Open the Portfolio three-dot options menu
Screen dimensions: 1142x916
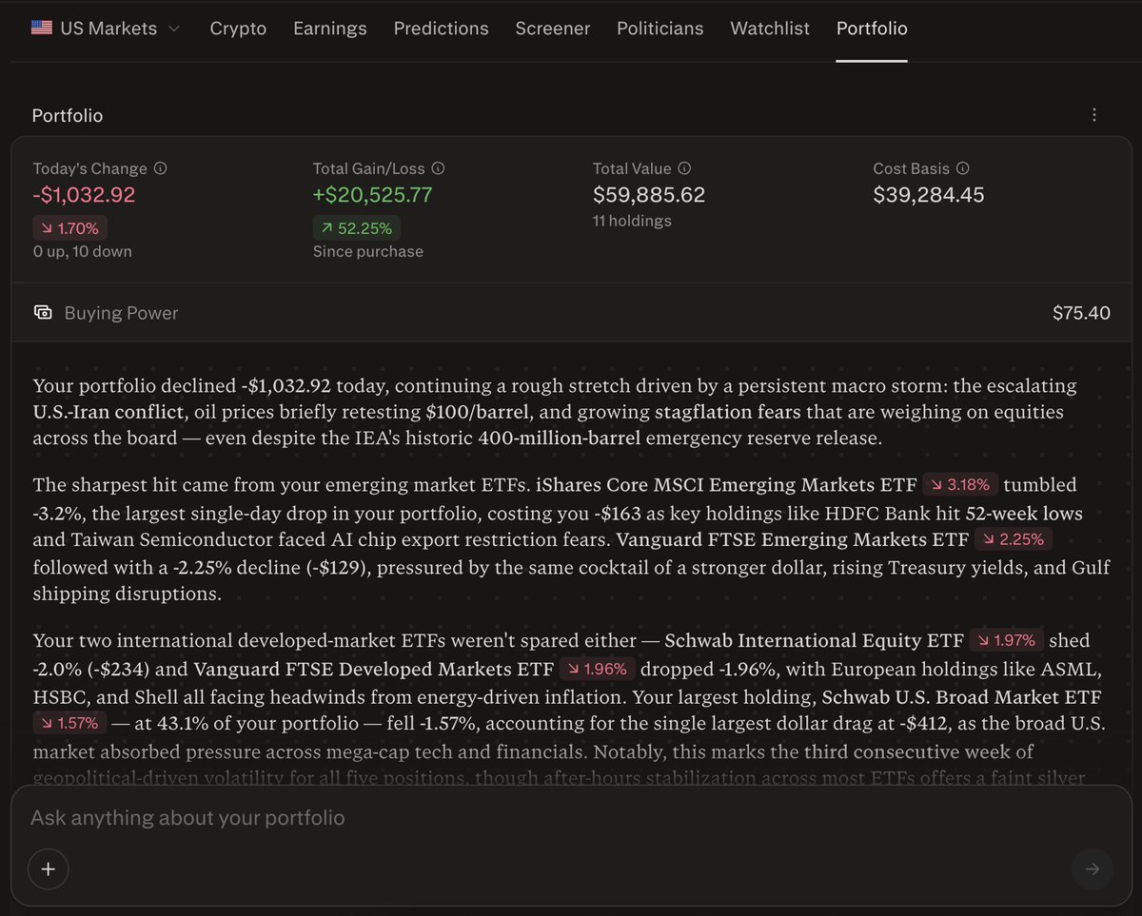pos(1094,115)
